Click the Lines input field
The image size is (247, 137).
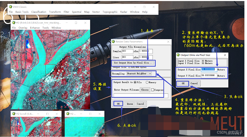[127, 57]
